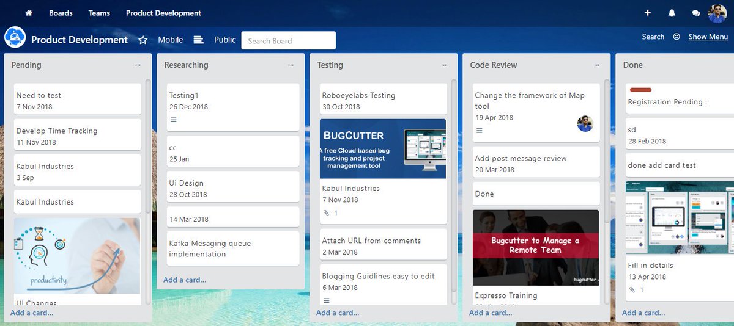The image size is (734, 326).
Task: Open Kafka Mesaging queue implementation card
Action: (x=233, y=248)
